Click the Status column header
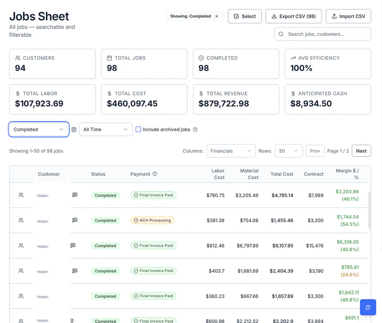 point(98,174)
